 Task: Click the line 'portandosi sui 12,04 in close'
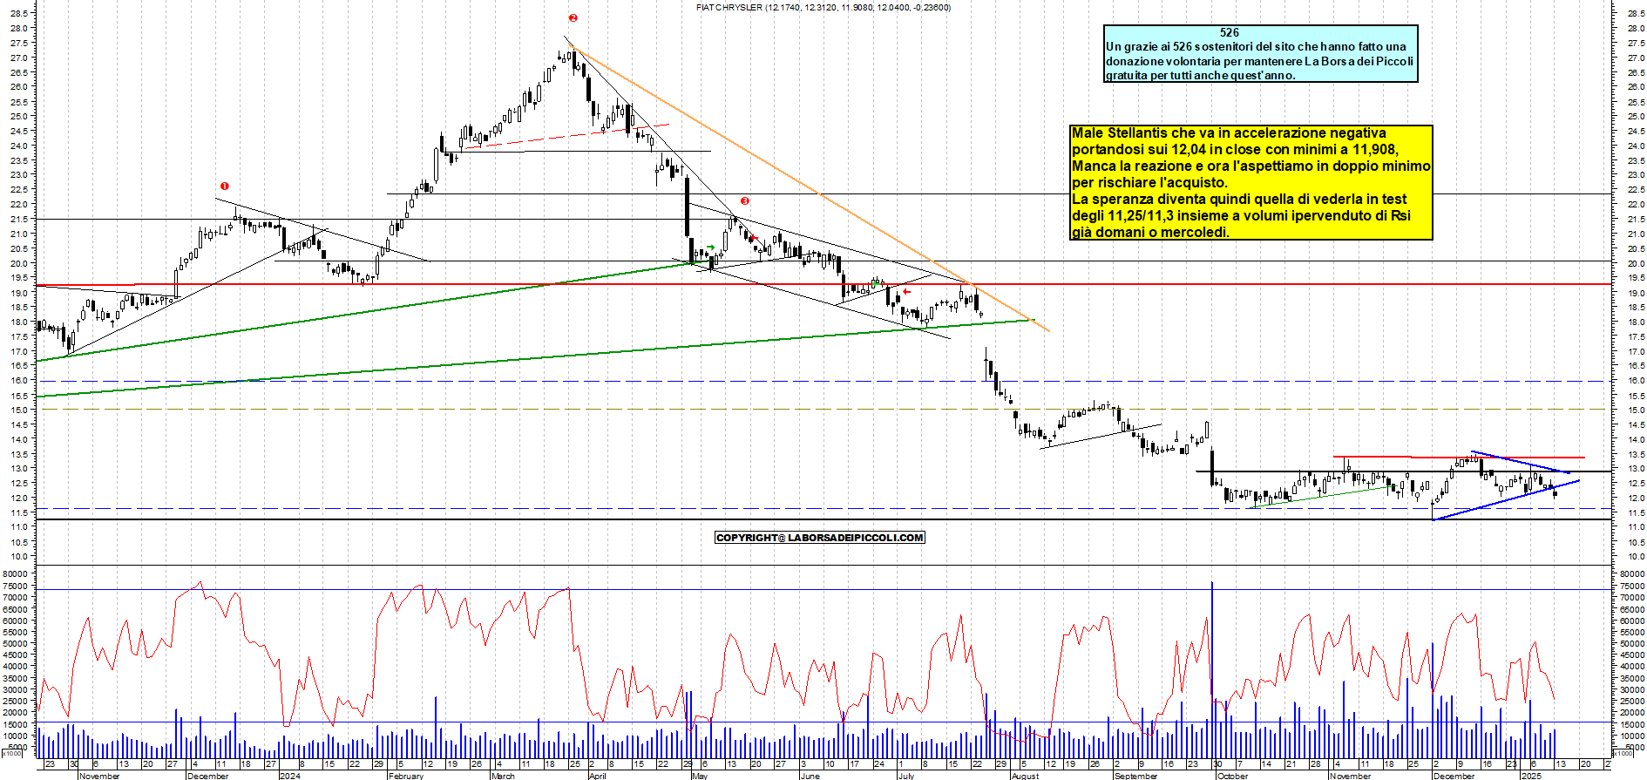pyautogui.click(x=1234, y=149)
